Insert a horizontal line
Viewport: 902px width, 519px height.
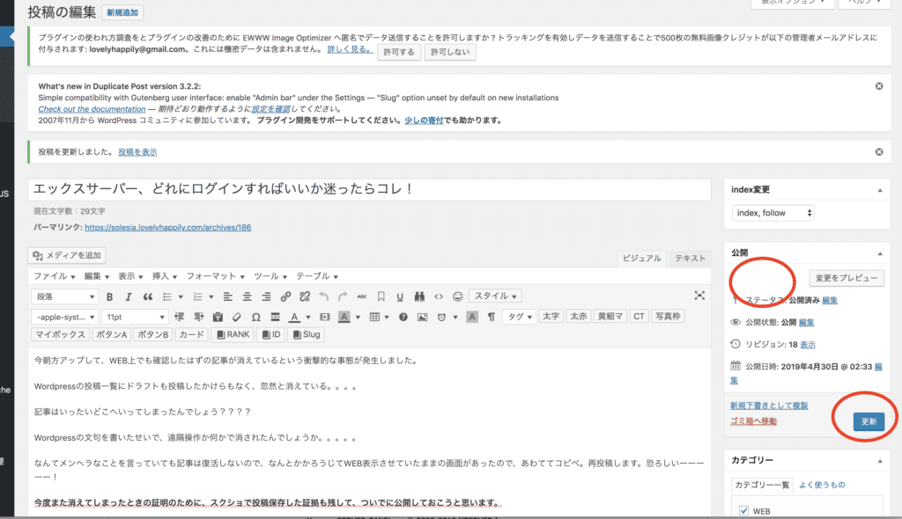[x=275, y=317]
